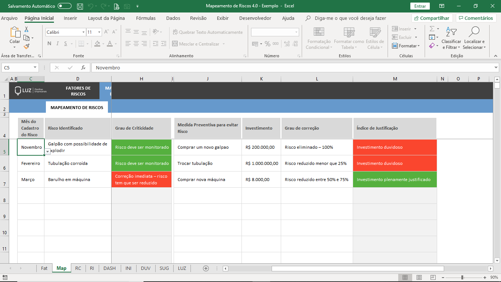This screenshot has width=501, height=282.
Task: Click the zoom slider handle
Action: (462, 278)
